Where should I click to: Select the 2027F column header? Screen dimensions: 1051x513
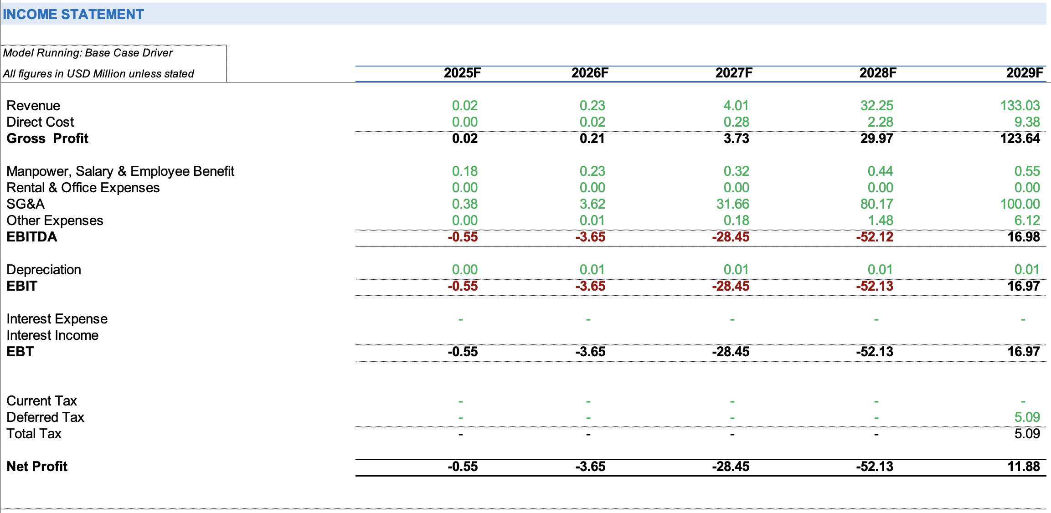pos(734,73)
